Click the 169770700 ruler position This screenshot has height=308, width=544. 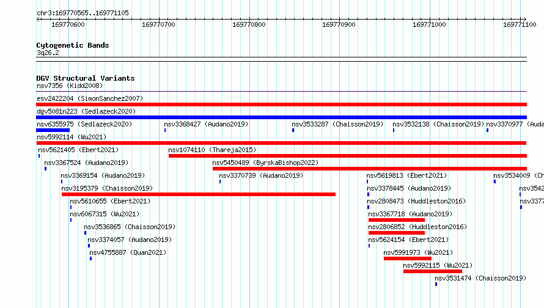(158, 24)
